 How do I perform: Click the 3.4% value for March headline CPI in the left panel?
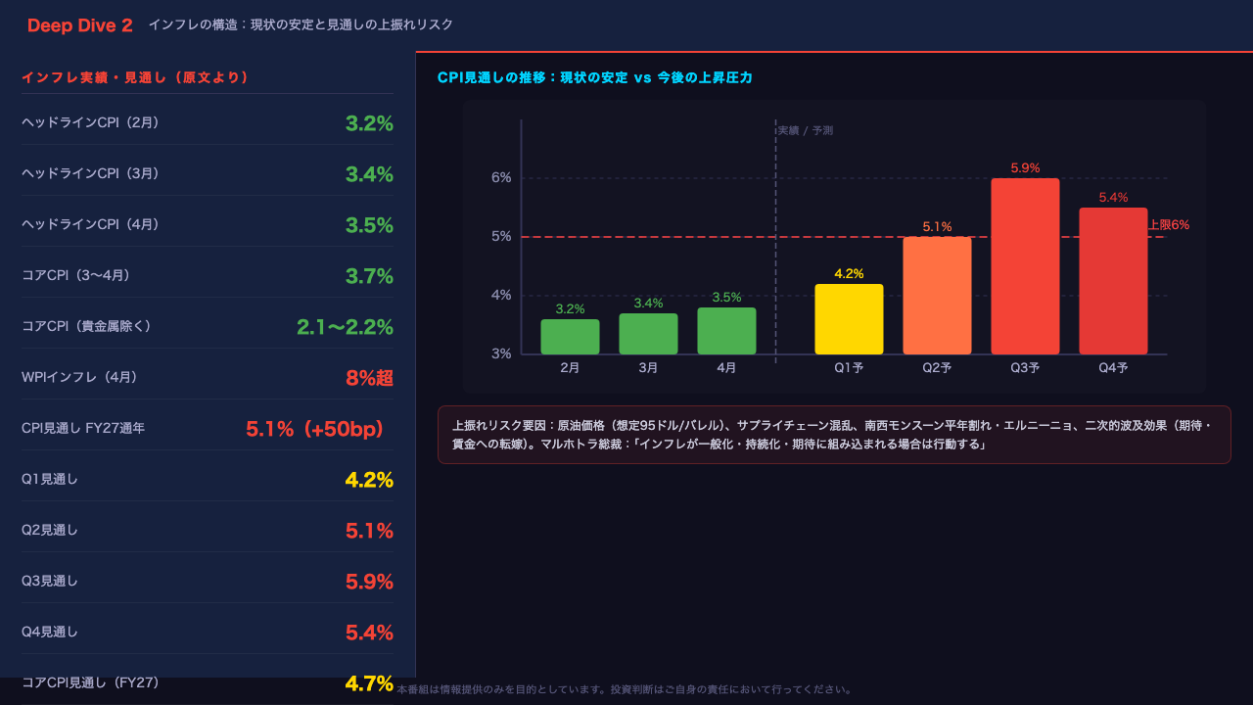pyautogui.click(x=369, y=174)
